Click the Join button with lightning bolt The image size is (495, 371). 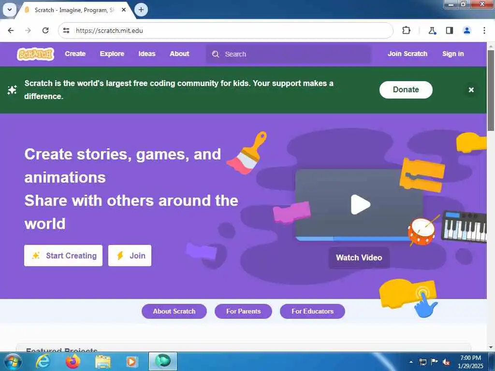[x=130, y=256]
